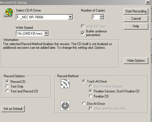Open the Select CD-R Drive dropdown
The image size is (152, 122).
[x=70, y=17]
